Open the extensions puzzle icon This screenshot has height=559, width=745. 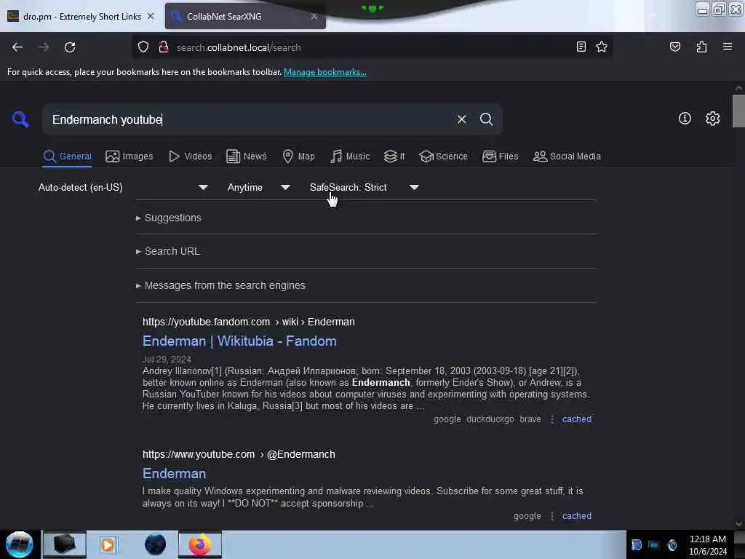701,47
